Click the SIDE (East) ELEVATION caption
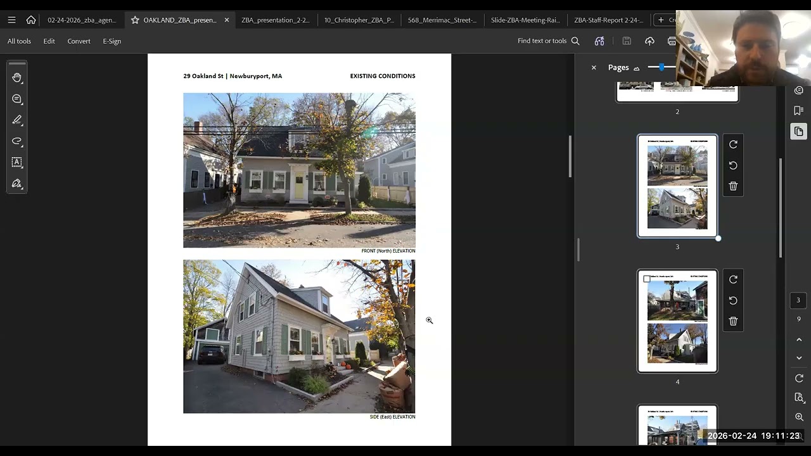811x456 pixels. pos(392,417)
